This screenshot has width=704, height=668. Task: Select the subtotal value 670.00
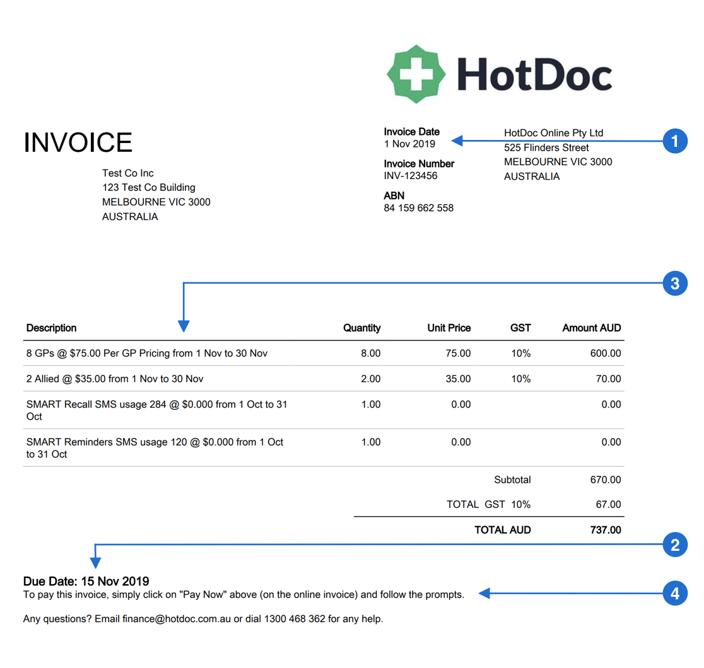point(606,480)
